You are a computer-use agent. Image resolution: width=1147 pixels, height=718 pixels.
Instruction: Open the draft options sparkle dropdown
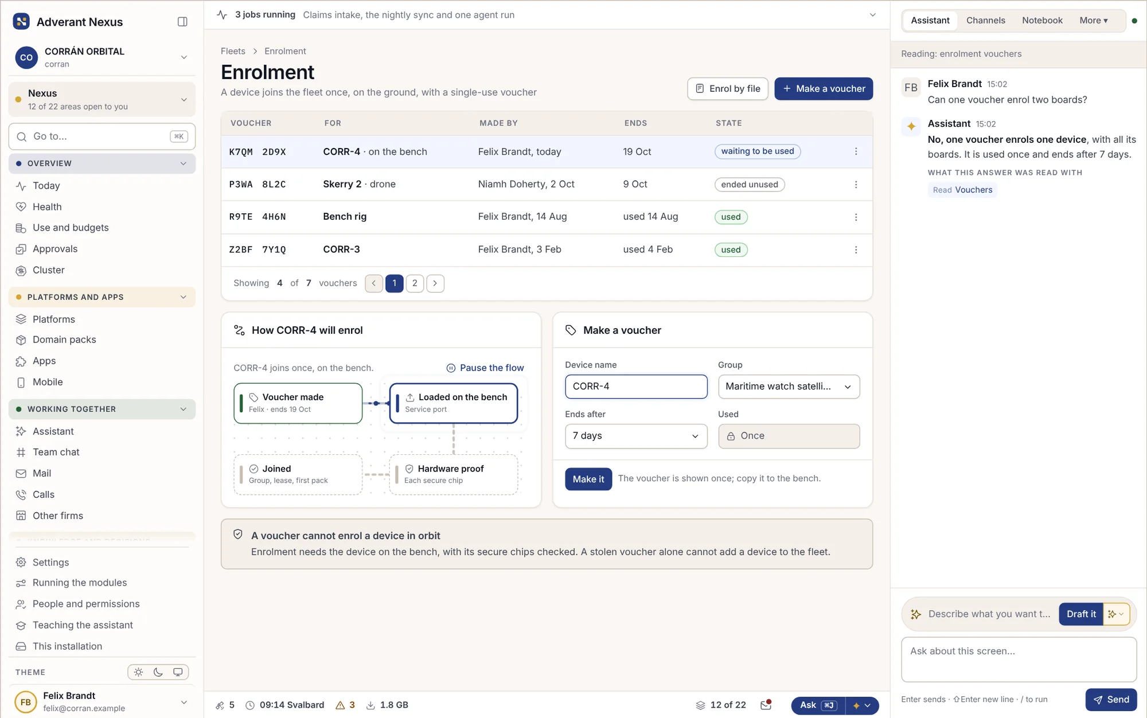pyautogui.click(x=1116, y=614)
